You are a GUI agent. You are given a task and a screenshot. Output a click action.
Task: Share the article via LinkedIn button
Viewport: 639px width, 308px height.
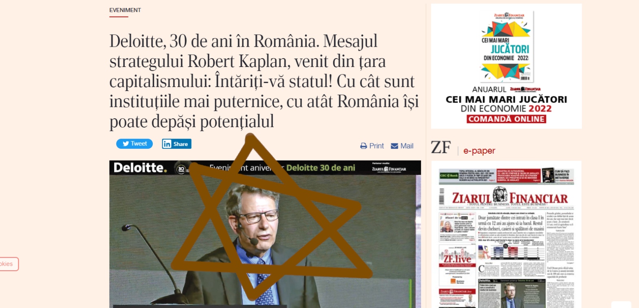click(x=176, y=144)
